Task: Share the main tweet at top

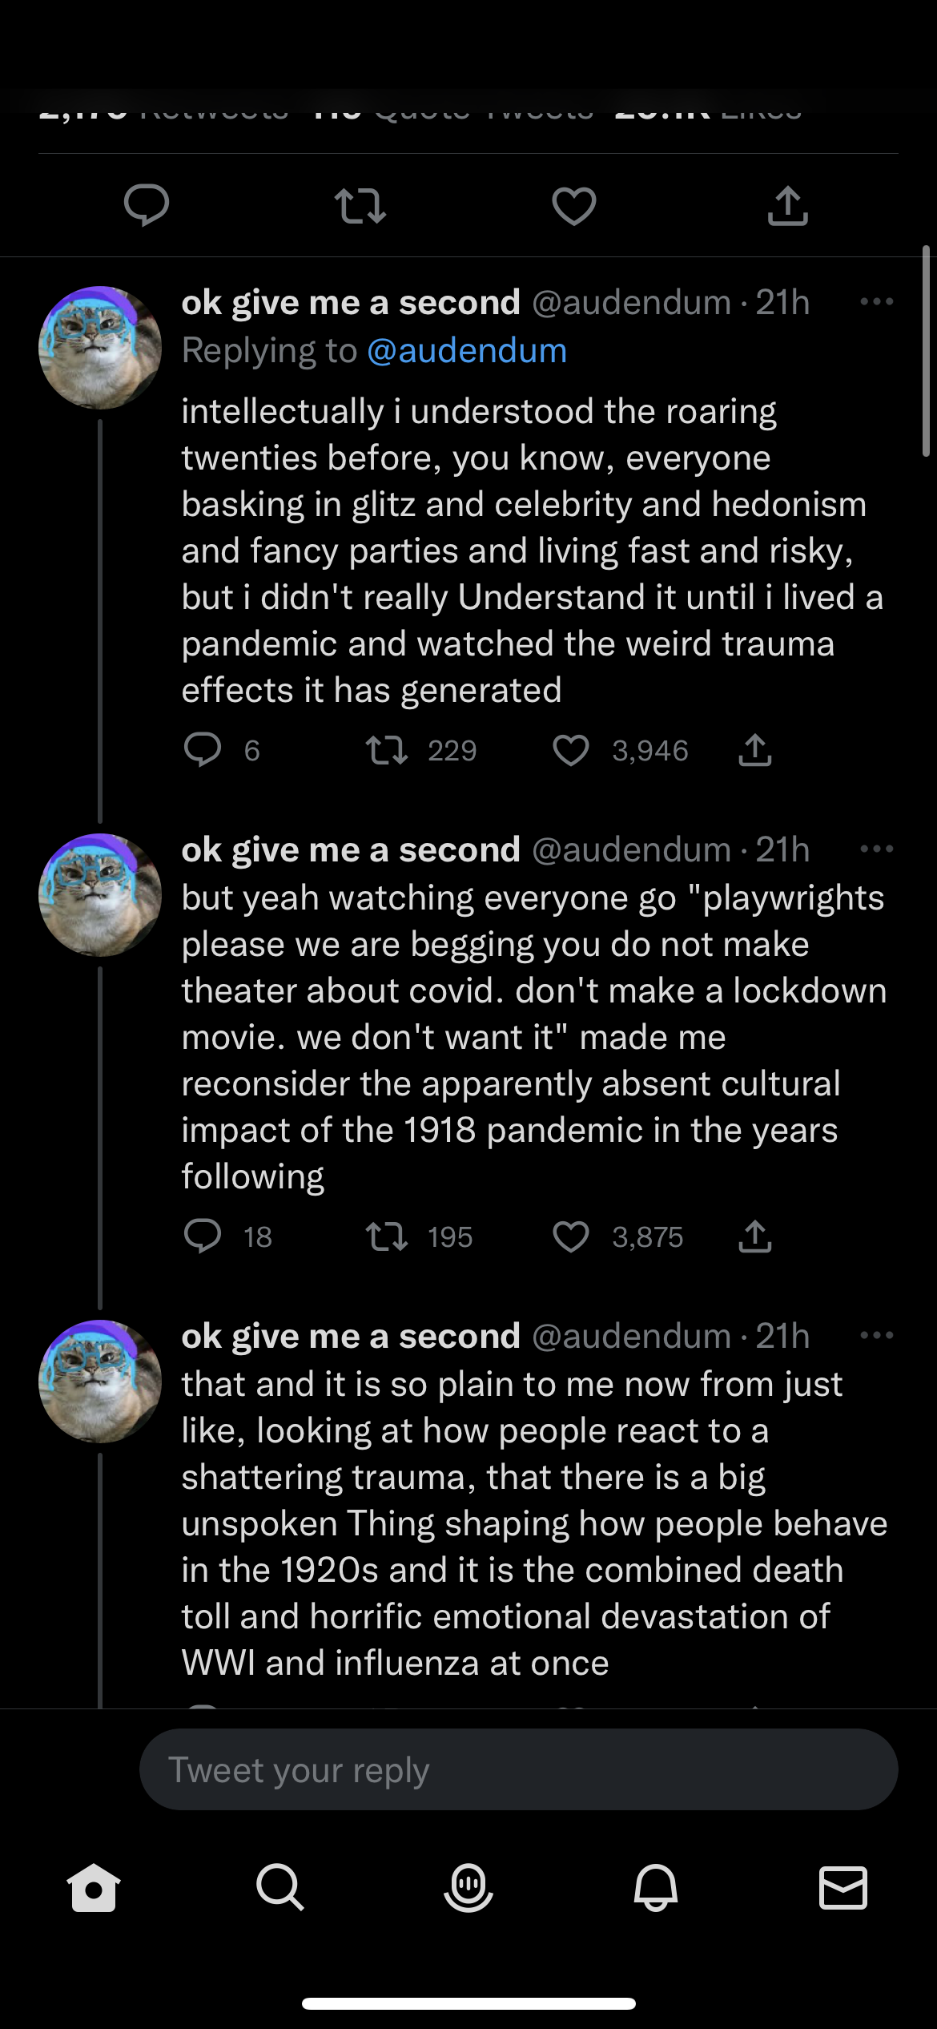Action: pyautogui.click(x=788, y=205)
